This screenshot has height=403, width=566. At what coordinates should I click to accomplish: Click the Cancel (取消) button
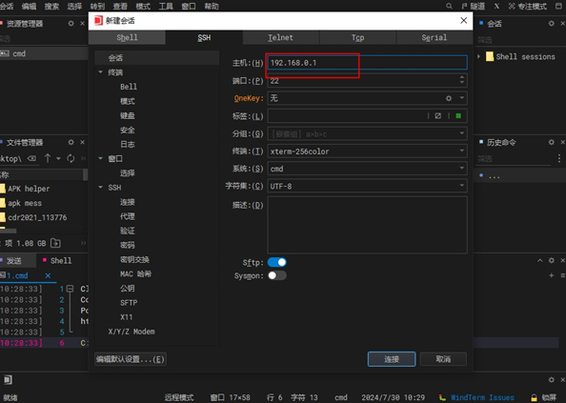pyautogui.click(x=443, y=359)
